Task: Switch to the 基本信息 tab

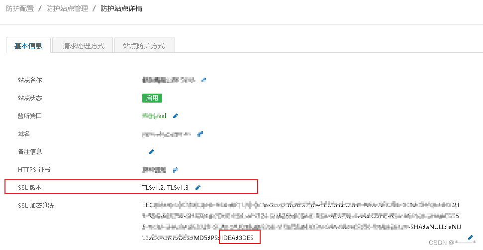Action: (x=28, y=46)
